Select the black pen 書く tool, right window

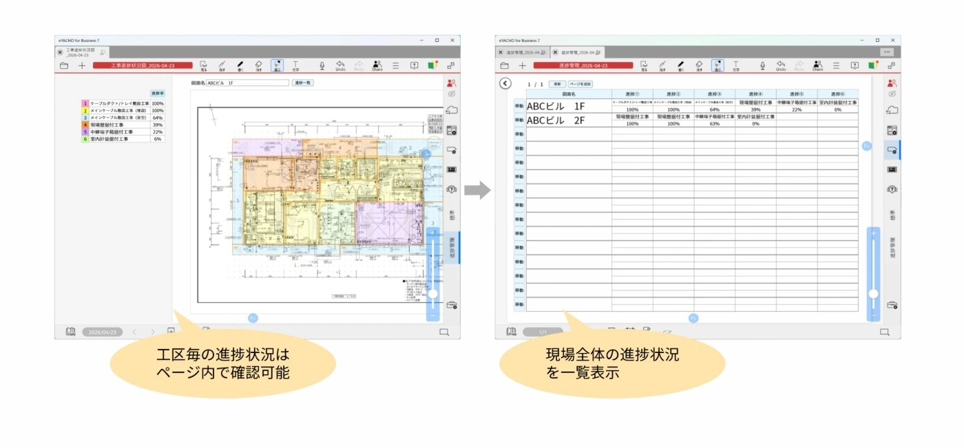click(680, 65)
